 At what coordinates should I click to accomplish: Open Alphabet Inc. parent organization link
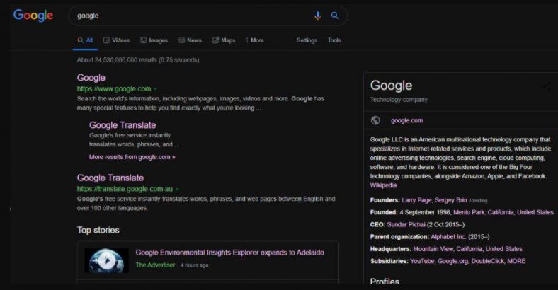tap(448, 237)
